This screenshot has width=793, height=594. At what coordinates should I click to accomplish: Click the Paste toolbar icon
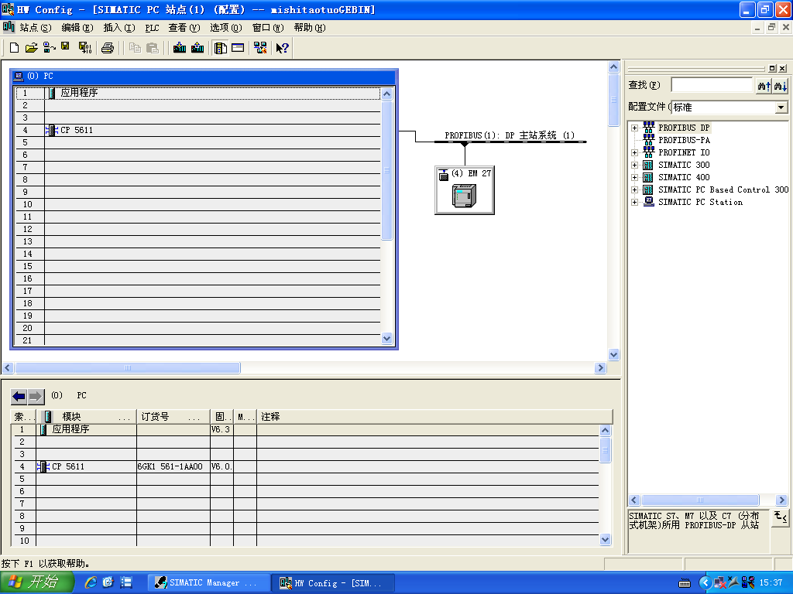point(152,48)
